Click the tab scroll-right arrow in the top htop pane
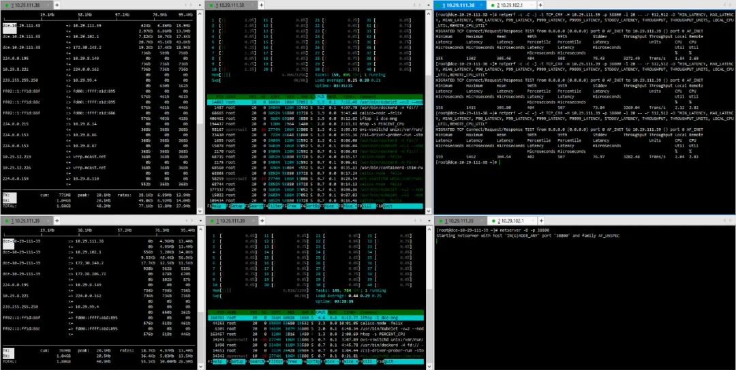736x370 pixels. pos(420,5)
